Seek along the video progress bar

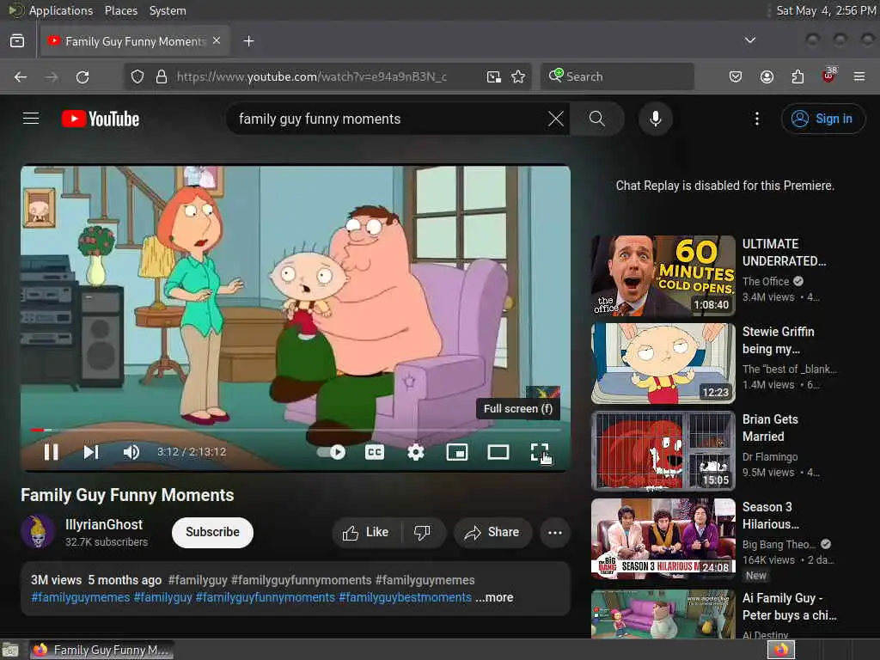coord(296,430)
